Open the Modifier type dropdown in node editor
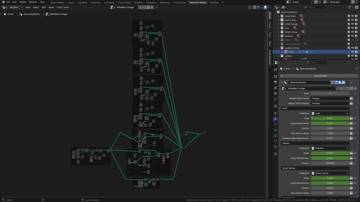 (16, 7)
